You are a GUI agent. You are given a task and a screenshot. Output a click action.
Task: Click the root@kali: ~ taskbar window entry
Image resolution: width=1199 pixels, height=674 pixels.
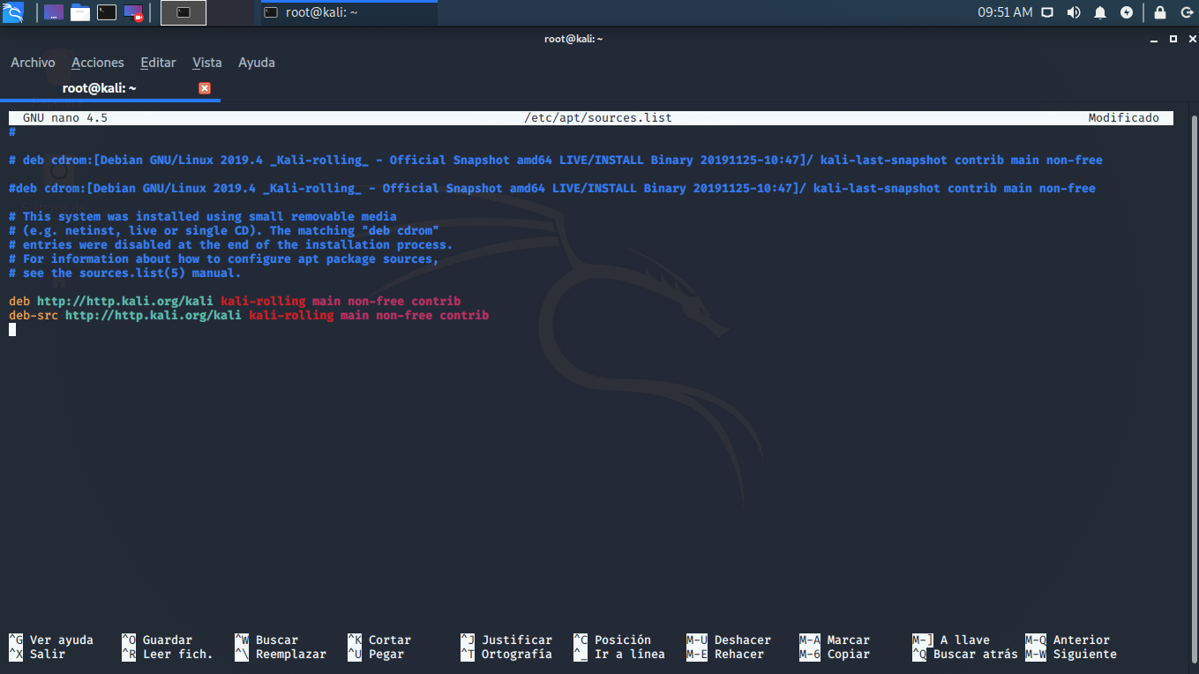(x=349, y=12)
